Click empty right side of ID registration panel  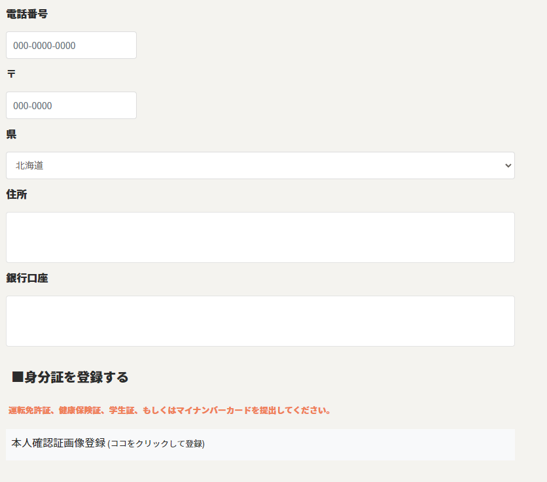(393, 445)
